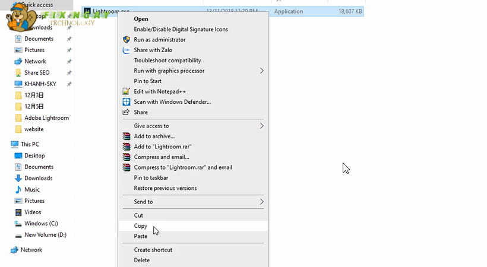Click the Music note icon in sidebar
This screenshot has height=267, width=487.
(x=18, y=190)
